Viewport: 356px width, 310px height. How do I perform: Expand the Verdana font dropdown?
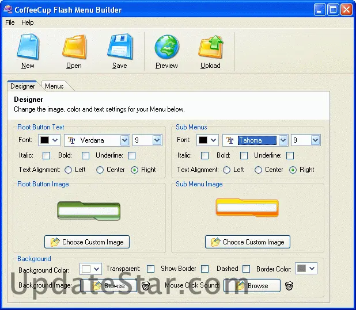coord(124,140)
